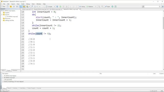The width and height of the screenshot is (164, 92).
Task: Switch to Articles toolbox tab
Action: 15,88
